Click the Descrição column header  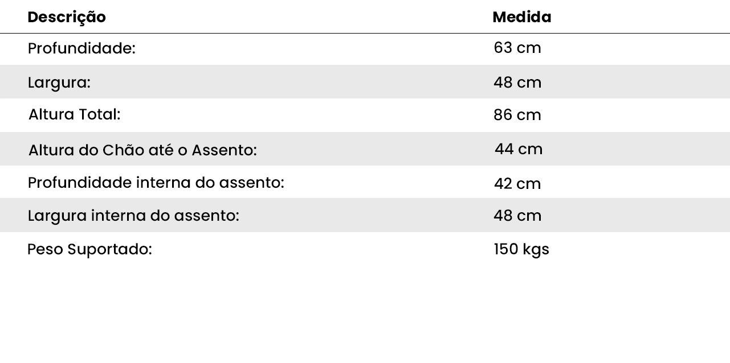pos(67,17)
